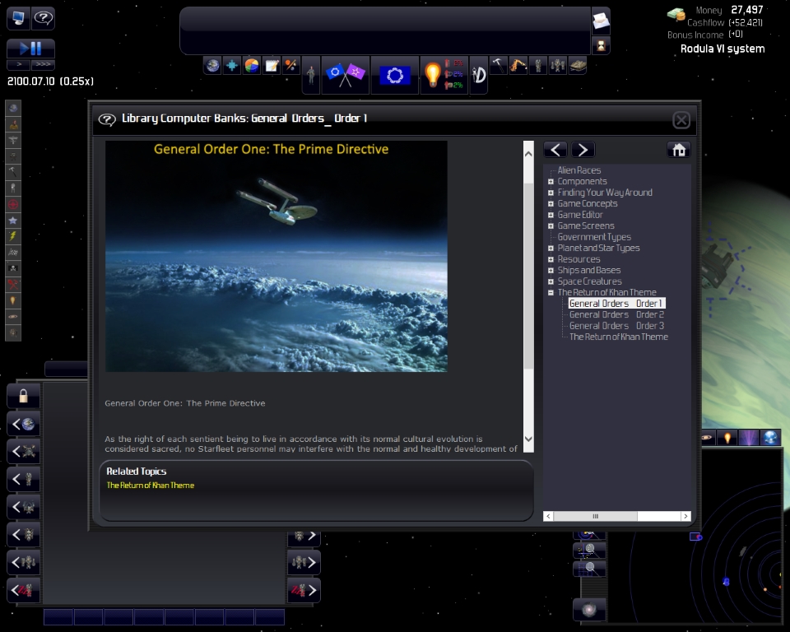Open the single ship list icon in top toolbar
The image size is (790, 632).
(x=538, y=66)
